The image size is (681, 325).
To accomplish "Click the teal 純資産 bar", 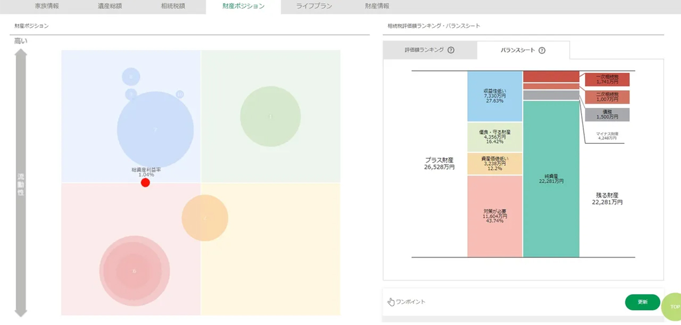I will point(551,179).
